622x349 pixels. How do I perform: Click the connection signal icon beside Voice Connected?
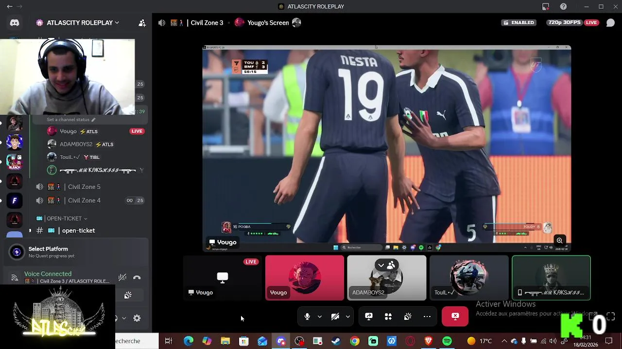[15, 278]
